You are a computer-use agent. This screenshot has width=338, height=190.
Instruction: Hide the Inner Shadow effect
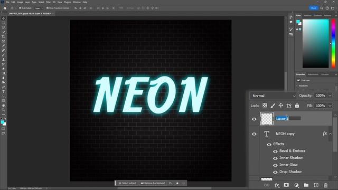[x=275, y=158]
